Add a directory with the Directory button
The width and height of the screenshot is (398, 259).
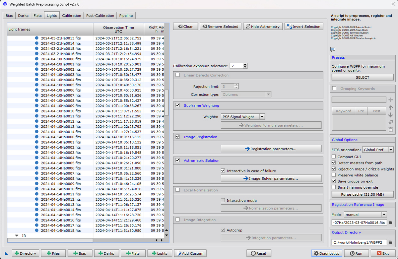[25, 253]
